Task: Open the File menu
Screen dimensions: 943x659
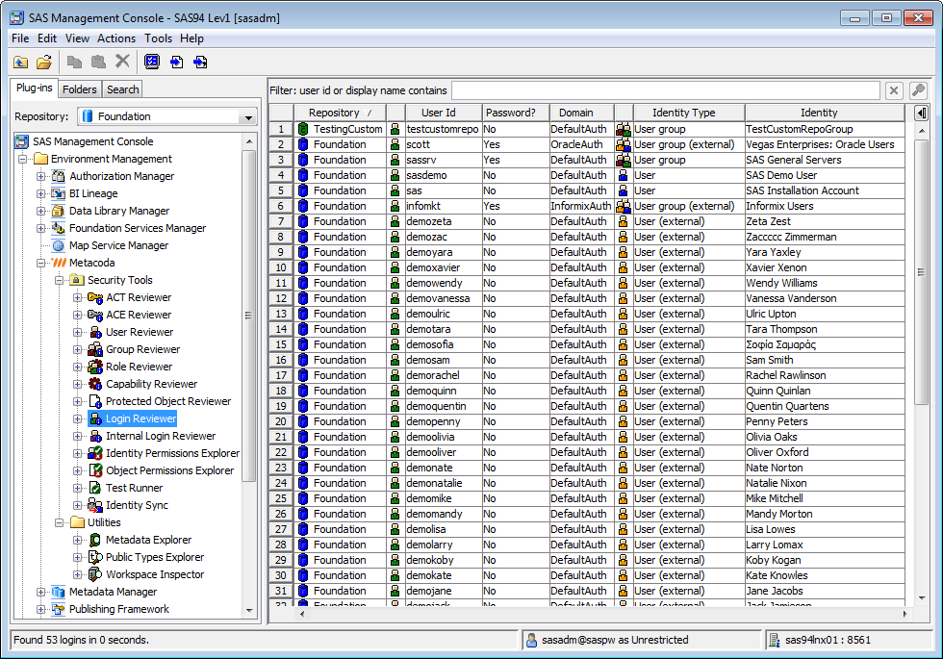Action: [20, 38]
